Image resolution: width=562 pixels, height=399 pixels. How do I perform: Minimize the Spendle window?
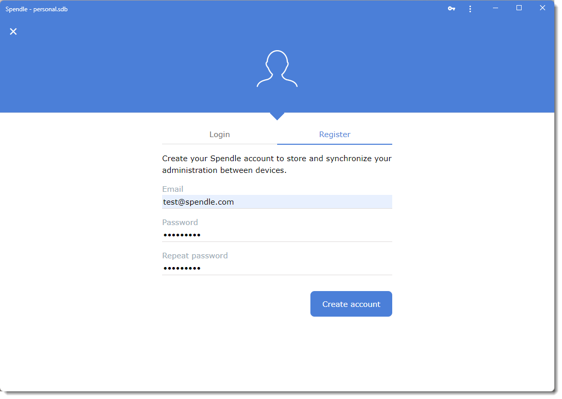496,8
